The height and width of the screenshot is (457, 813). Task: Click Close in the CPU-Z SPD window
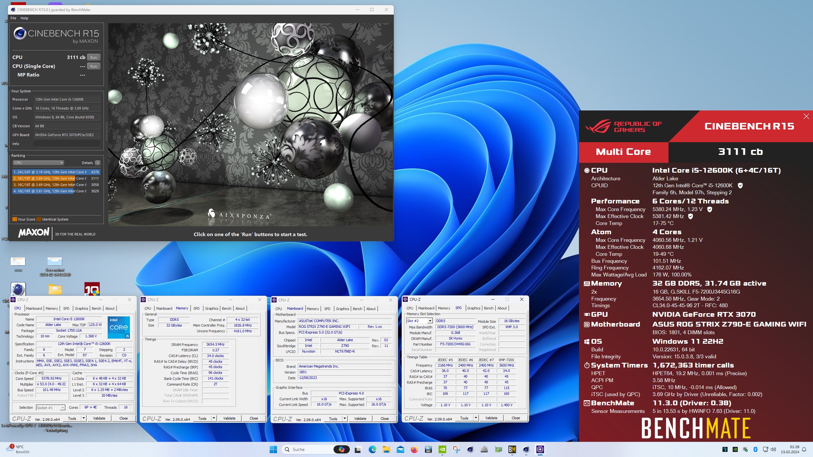coord(516,418)
